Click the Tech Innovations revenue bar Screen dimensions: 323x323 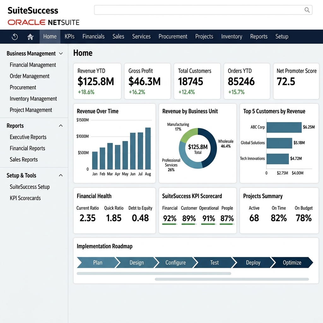coord(278,159)
